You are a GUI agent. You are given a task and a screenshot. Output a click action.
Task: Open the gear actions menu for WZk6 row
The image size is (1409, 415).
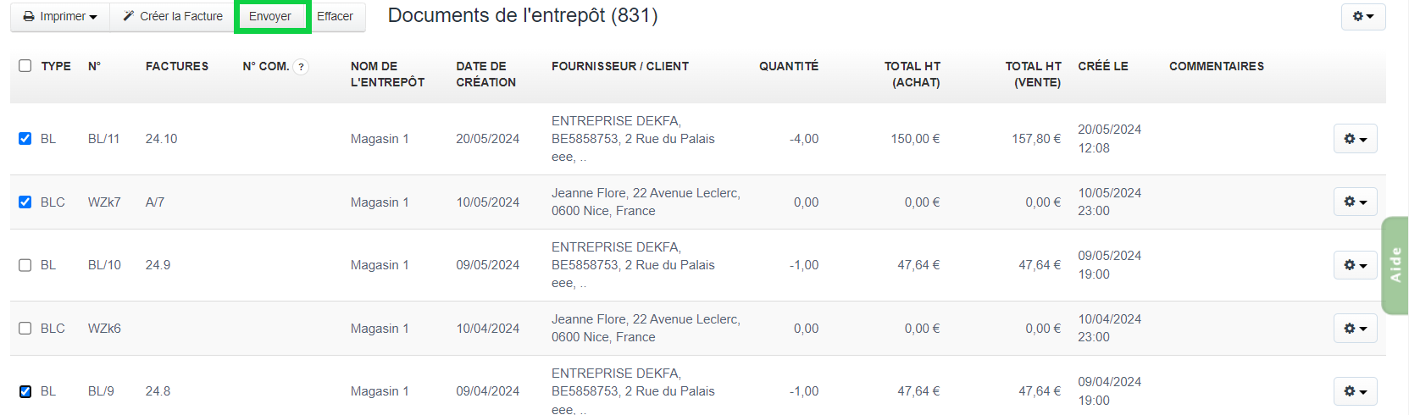[1355, 328]
